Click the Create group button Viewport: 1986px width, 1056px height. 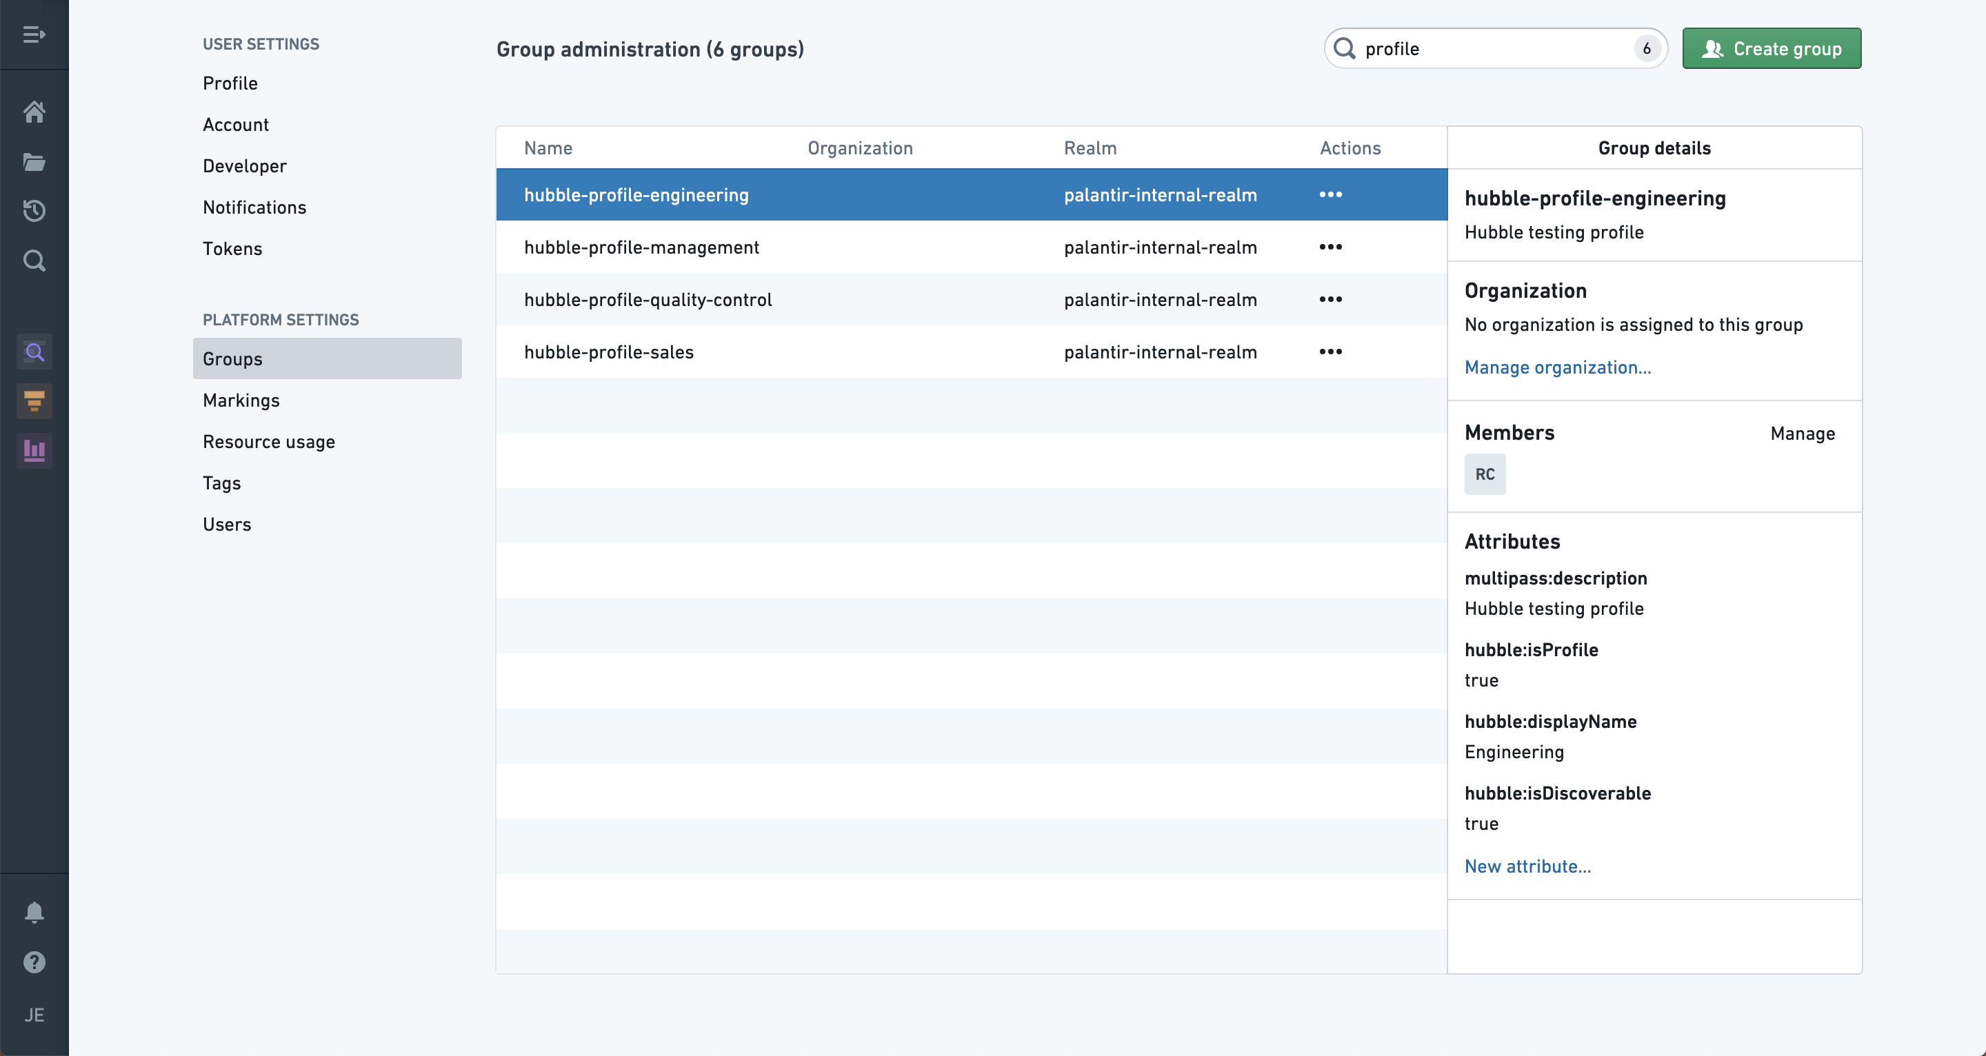click(x=1772, y=48)
